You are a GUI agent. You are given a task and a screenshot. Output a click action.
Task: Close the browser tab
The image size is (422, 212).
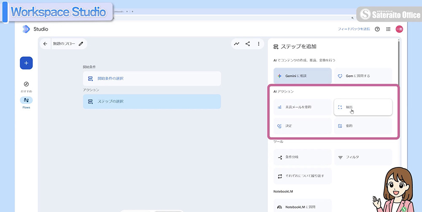click(127, 11)
